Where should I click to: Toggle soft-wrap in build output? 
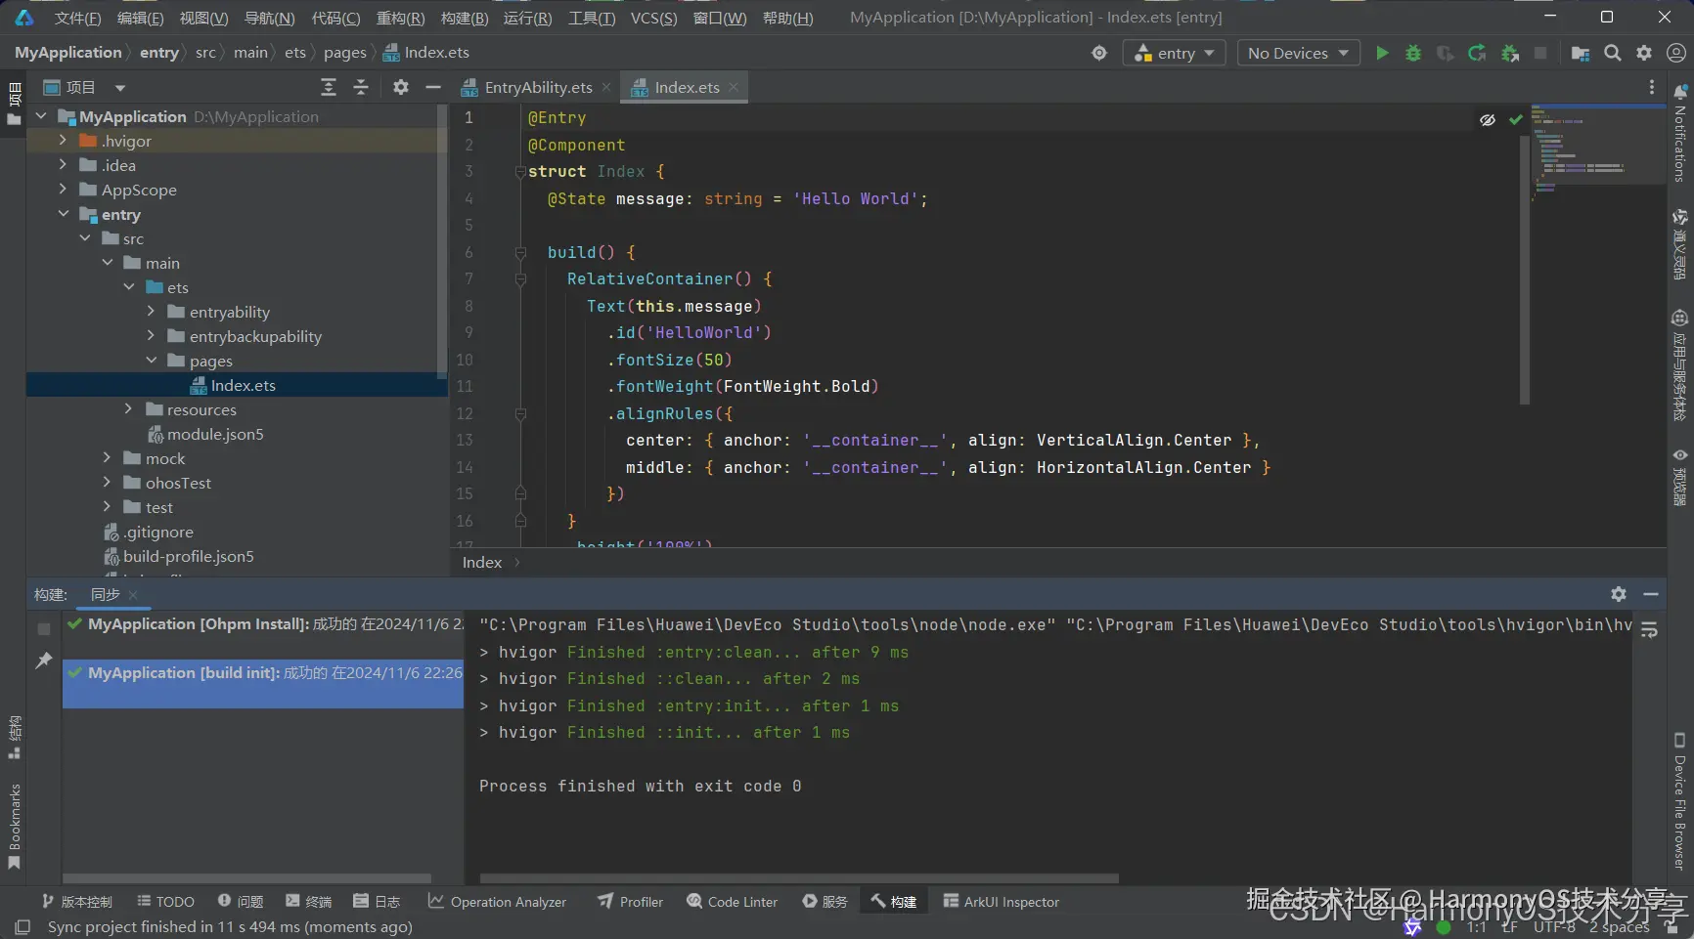[x=1649, y=630]
